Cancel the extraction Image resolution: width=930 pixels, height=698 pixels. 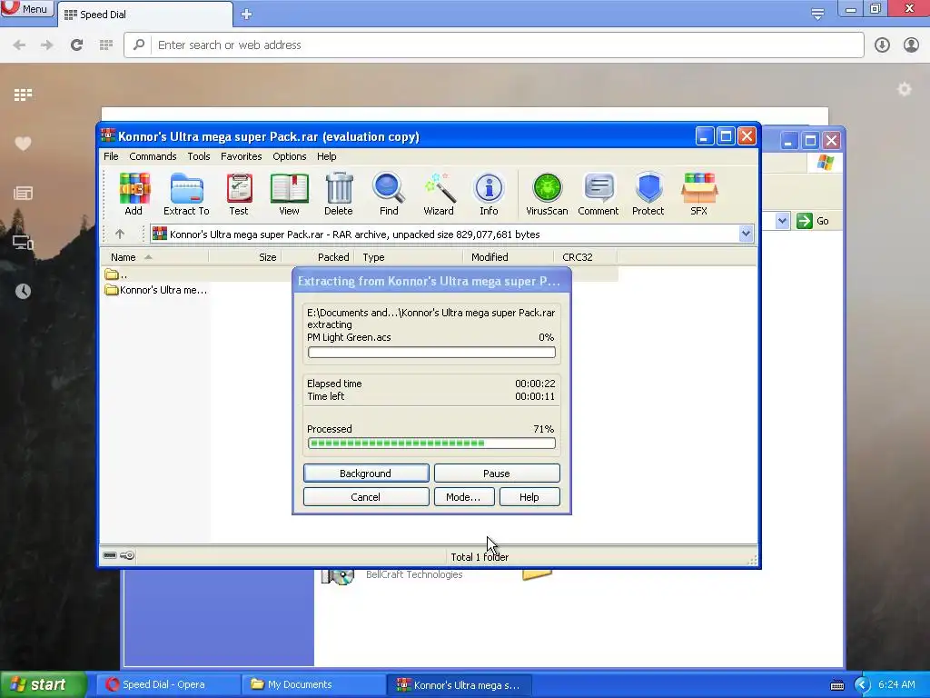coord(366,497)
